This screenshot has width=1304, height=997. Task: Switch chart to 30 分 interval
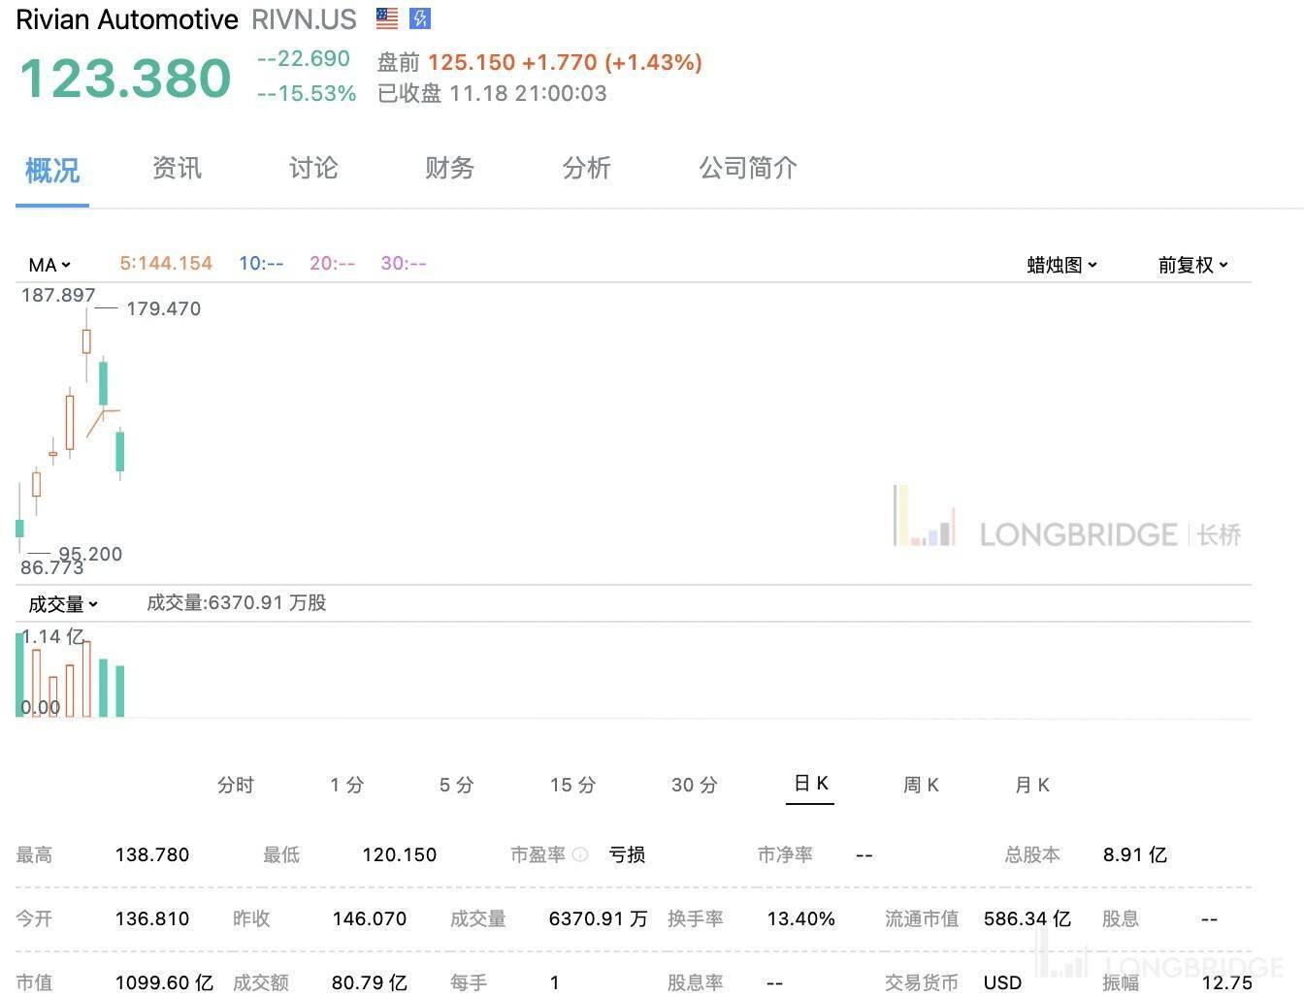695,785
